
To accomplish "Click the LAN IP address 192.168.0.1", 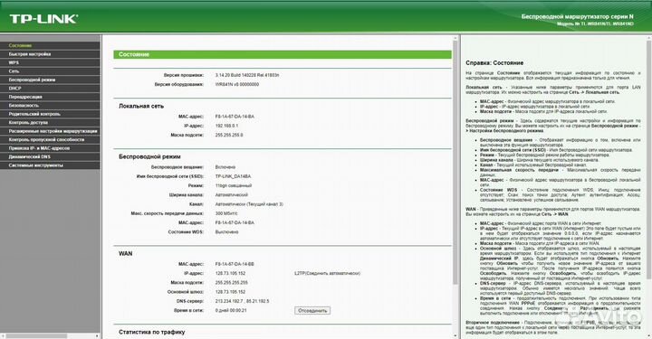I will [x=226, y=126].
